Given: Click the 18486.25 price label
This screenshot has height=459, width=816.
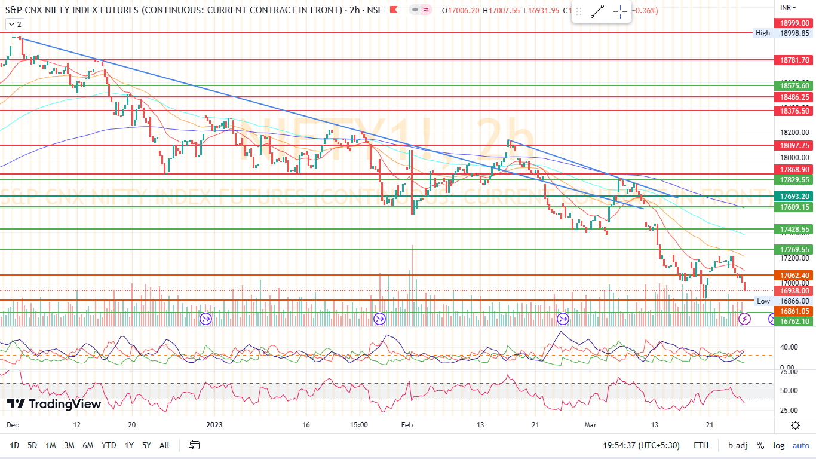Looking at the screenshot, I should (794, 97).
